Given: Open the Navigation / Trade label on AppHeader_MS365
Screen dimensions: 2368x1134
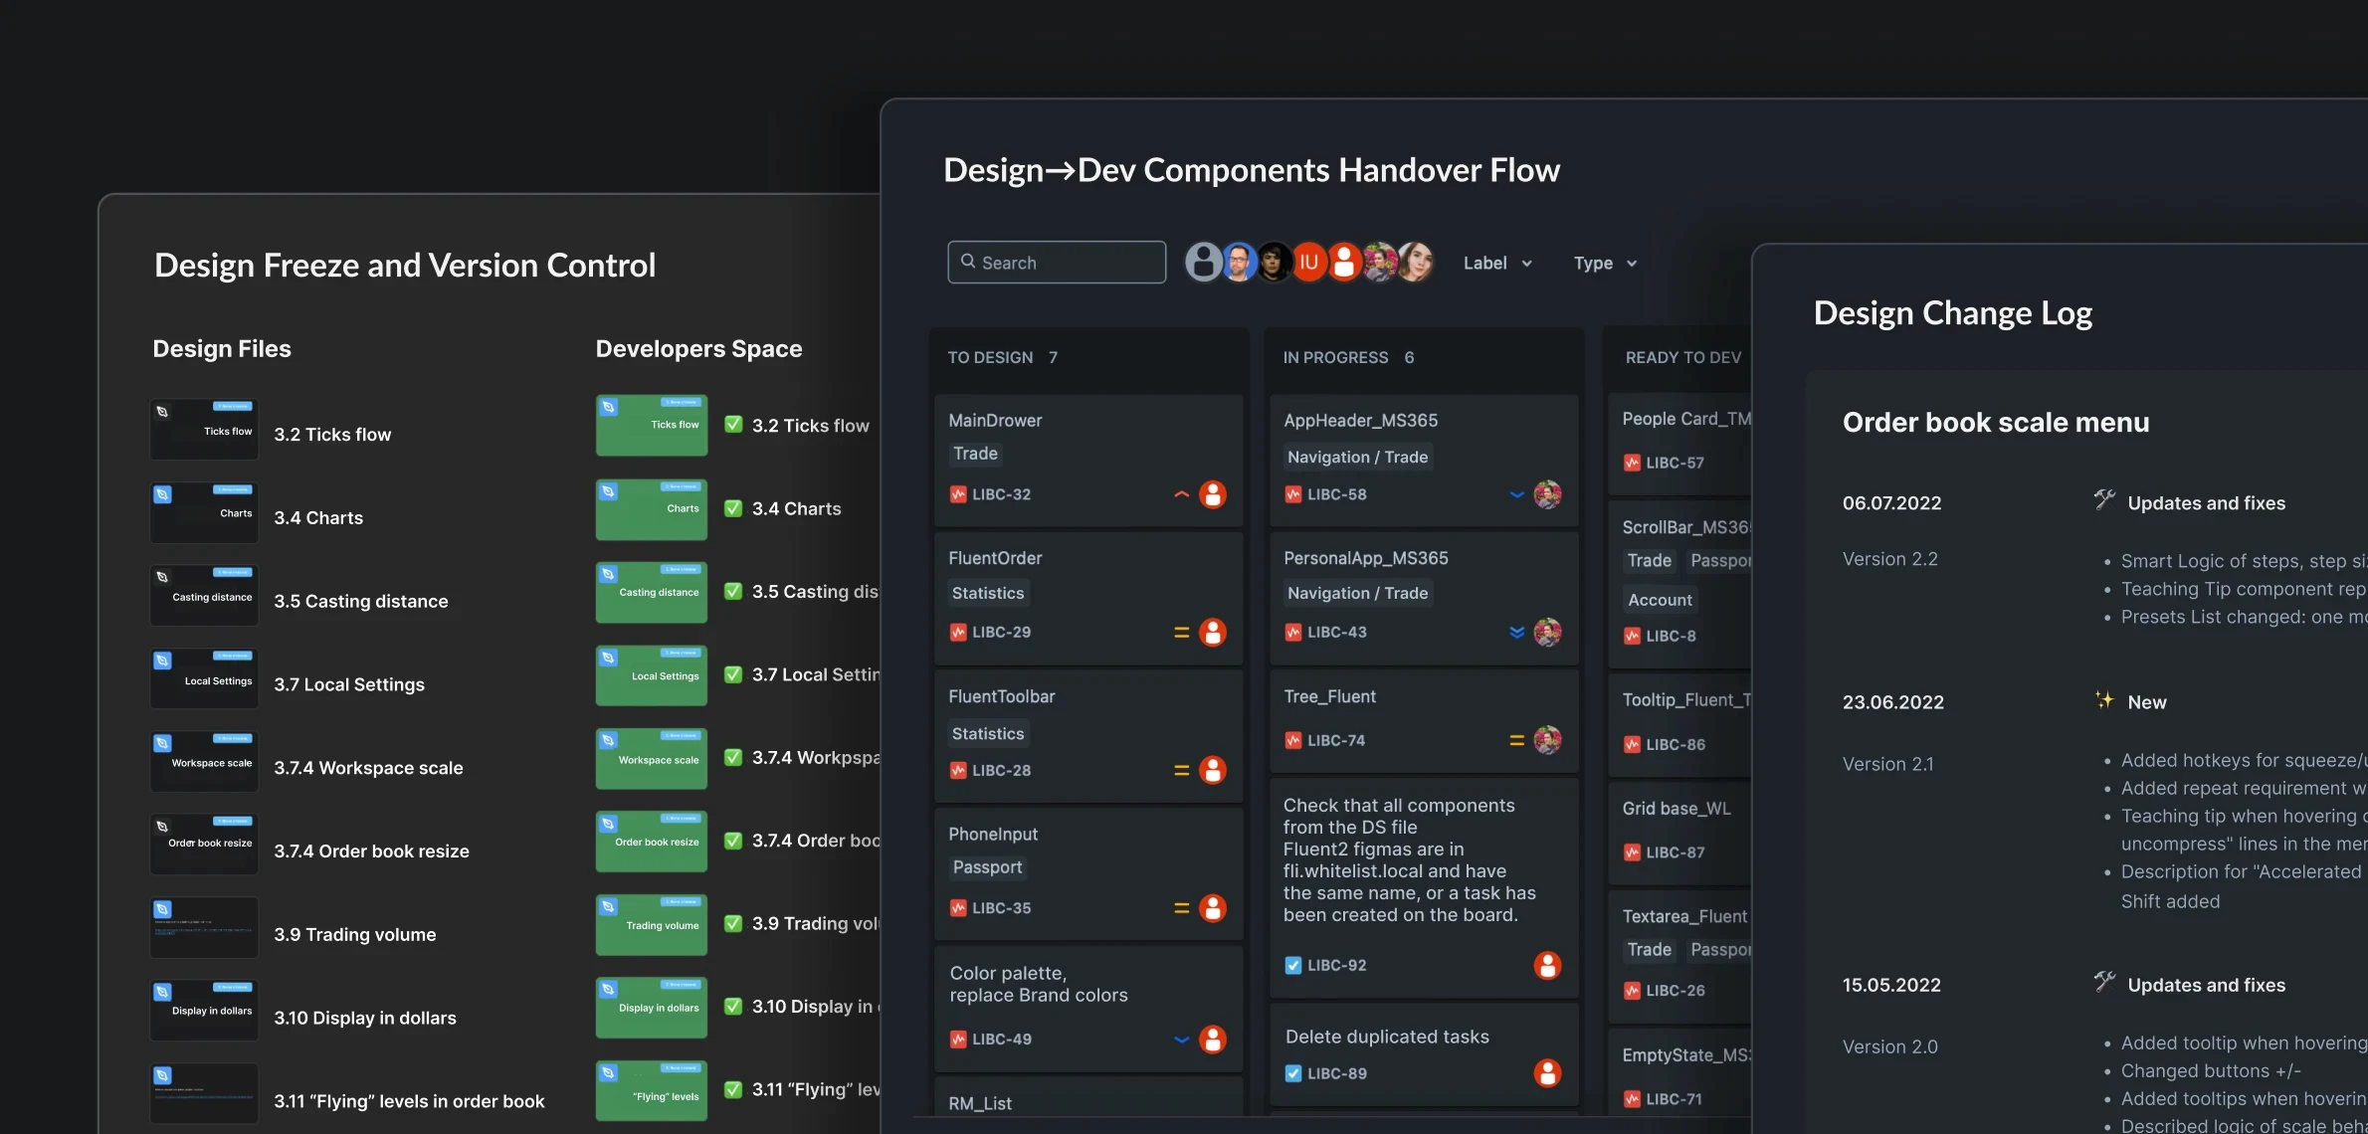Looking at the screenshot, I should click(x=1357, y=457).
